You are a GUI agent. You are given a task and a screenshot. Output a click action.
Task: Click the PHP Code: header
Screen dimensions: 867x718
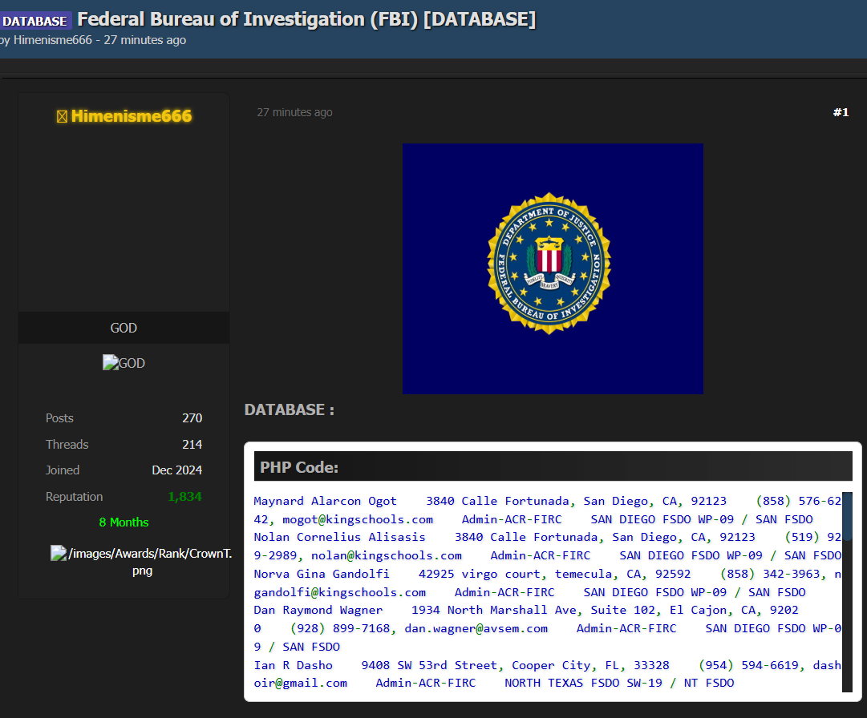553,466
